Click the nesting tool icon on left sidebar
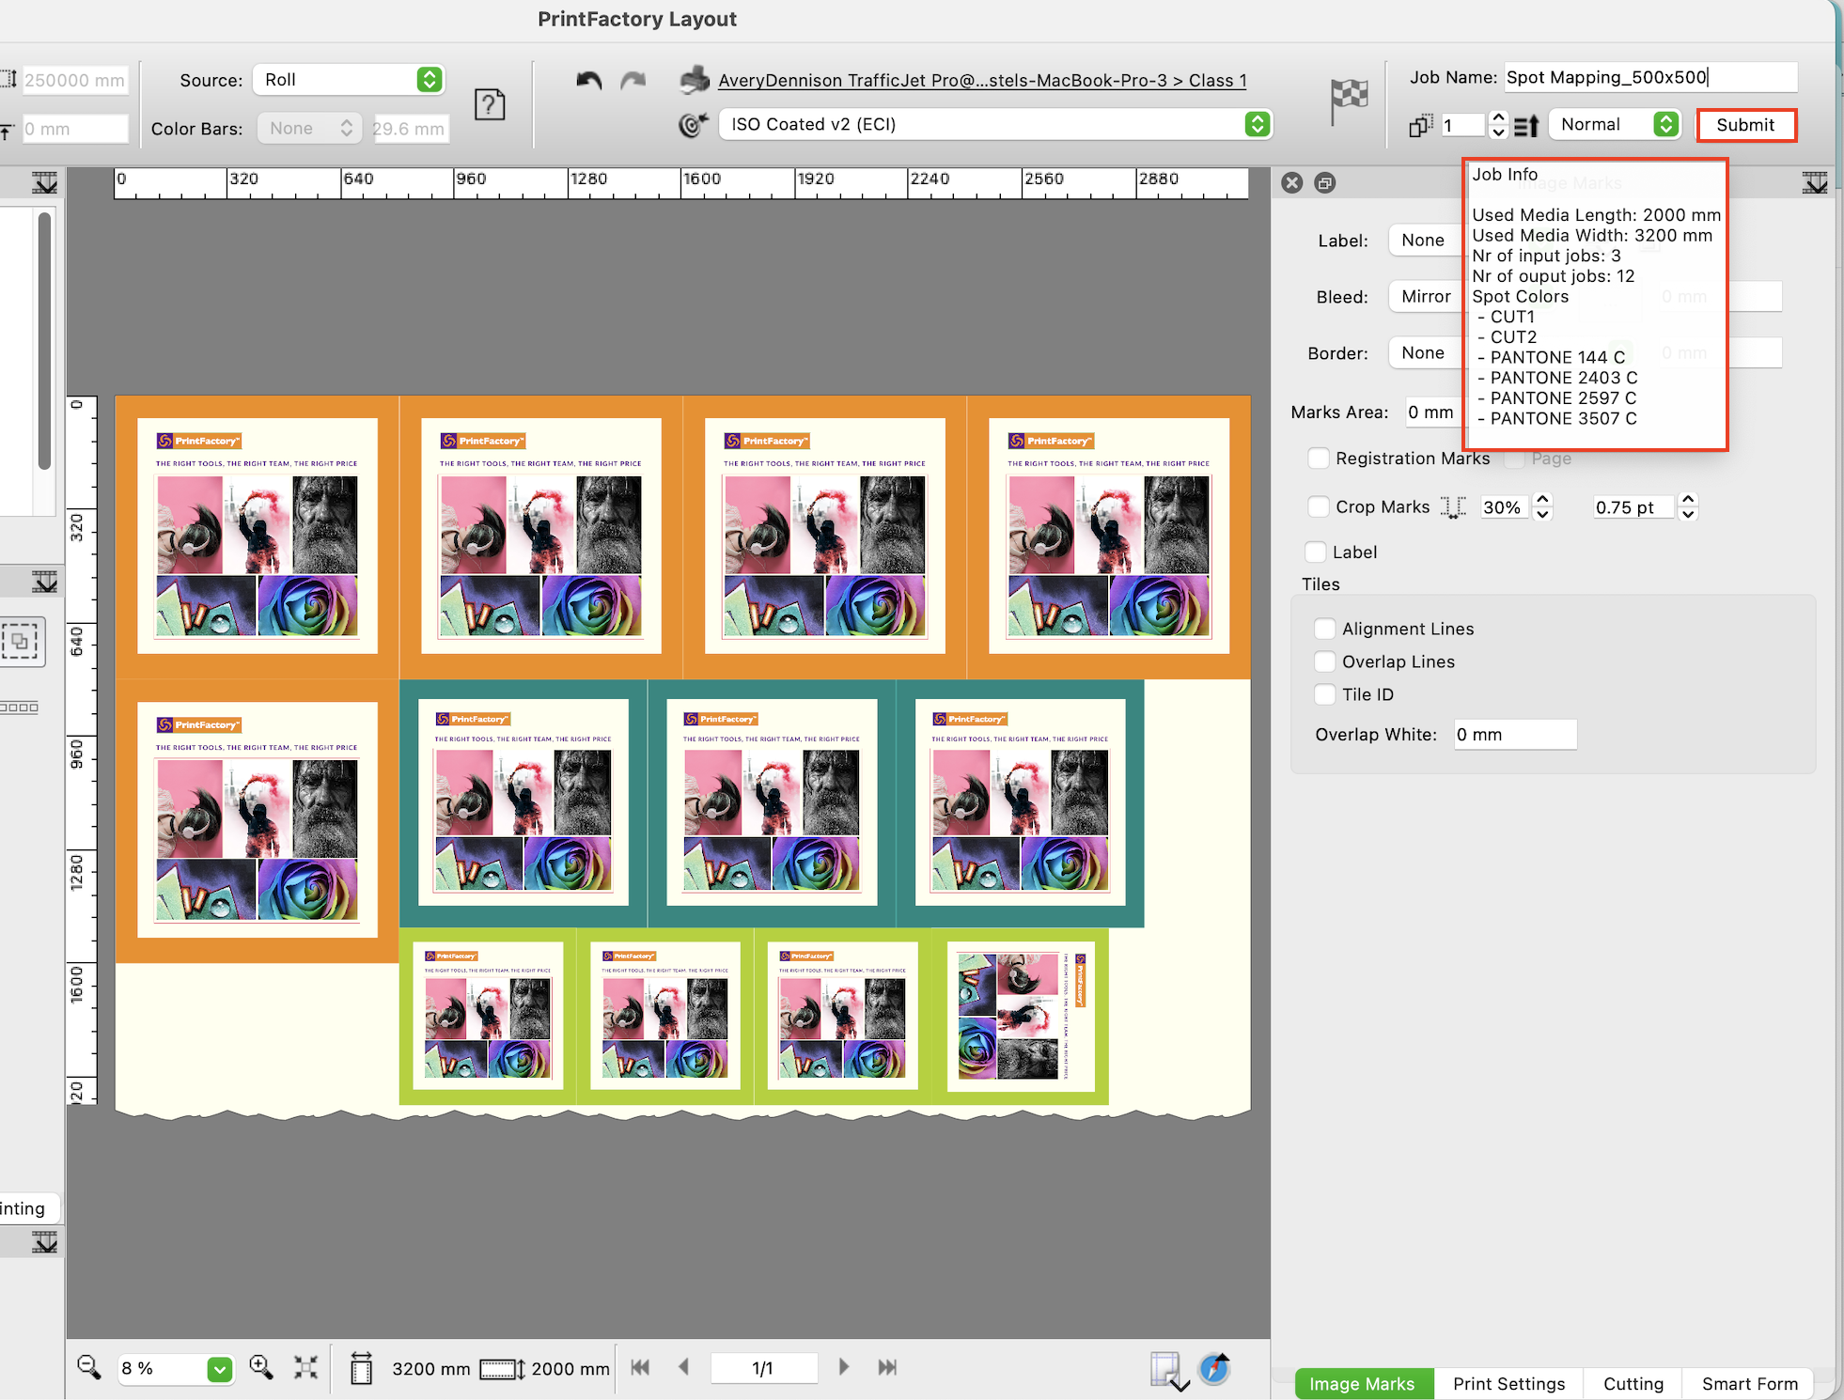This screenshot has height=1400, width=1844. click(x=21, y=643)
